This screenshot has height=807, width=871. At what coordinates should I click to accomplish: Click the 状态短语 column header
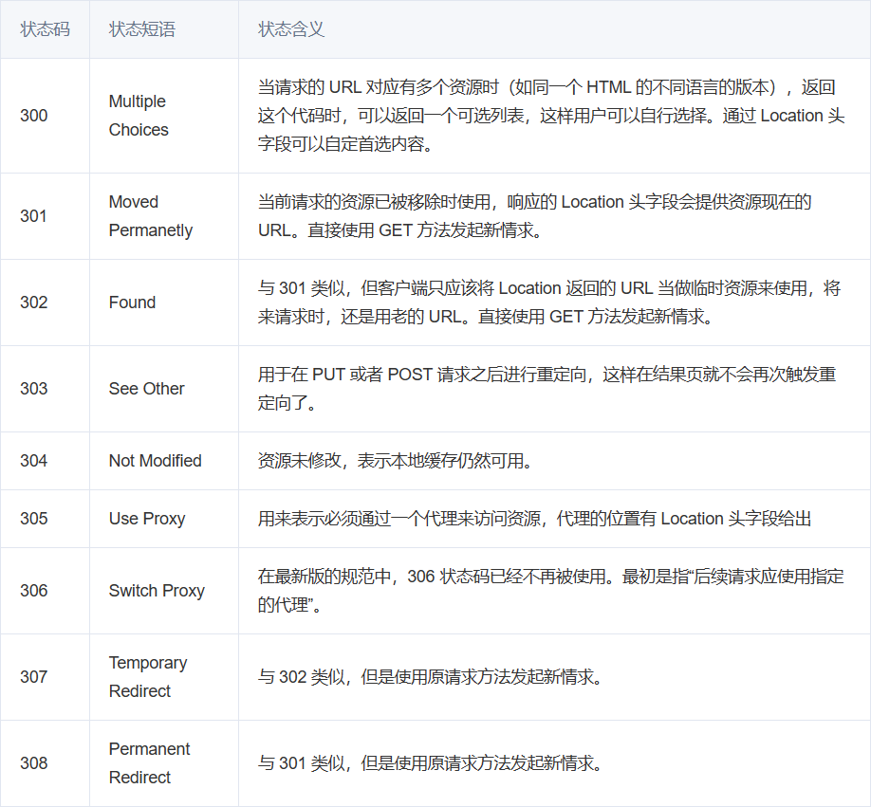(x=142, y=29)
